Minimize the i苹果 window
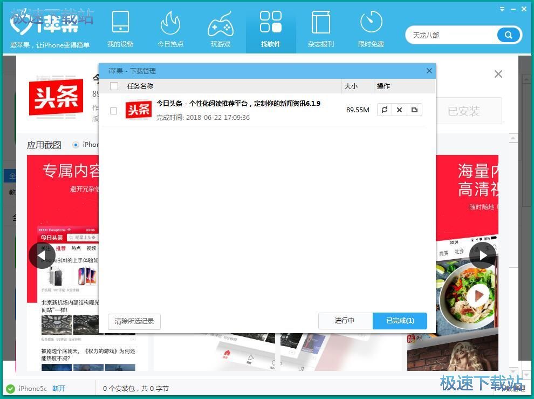This screenshot has height=399, width=534. point(513,9)
